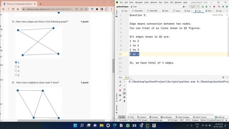
Task: Open a new Chrome tab
Action: [x=40, y=4]
